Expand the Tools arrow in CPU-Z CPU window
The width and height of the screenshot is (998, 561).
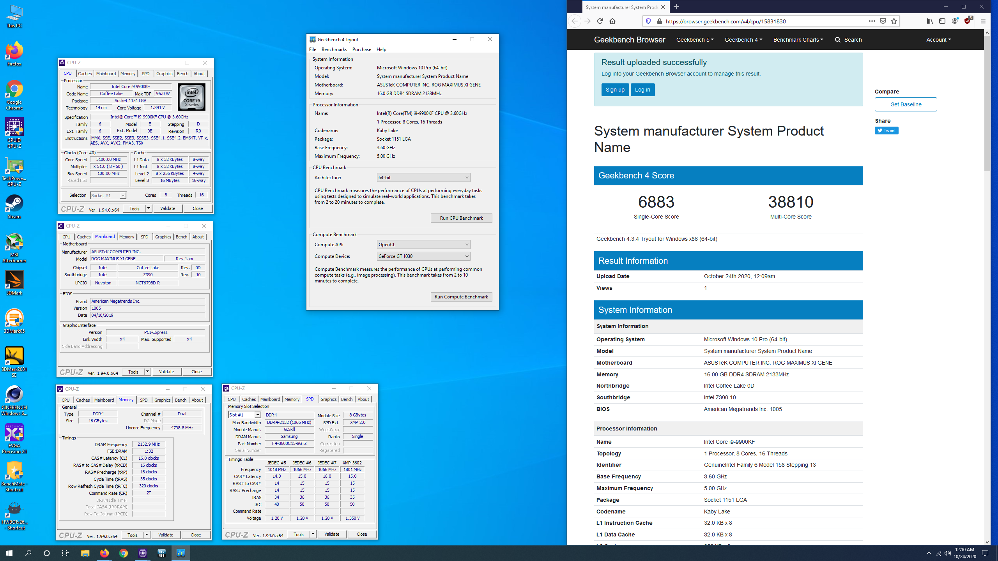coord(149,208)
